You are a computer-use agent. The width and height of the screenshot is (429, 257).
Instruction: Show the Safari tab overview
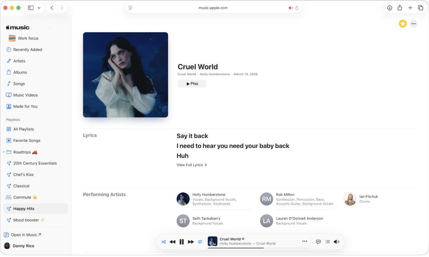point(420,8)
